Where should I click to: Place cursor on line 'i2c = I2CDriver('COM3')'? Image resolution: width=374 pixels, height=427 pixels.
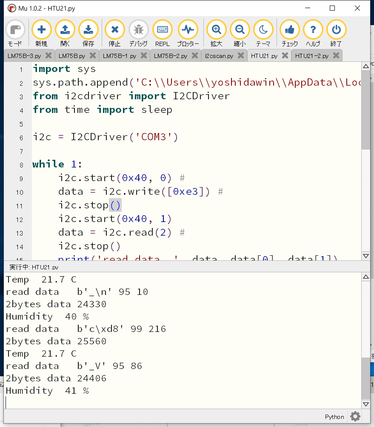pyautogui.click(x=105, y=137)
